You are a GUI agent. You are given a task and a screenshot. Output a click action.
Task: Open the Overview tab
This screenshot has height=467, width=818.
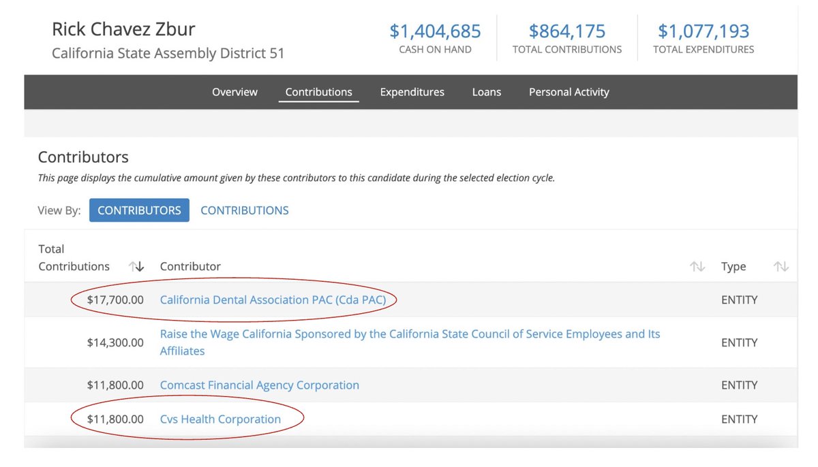coord(234,92)
